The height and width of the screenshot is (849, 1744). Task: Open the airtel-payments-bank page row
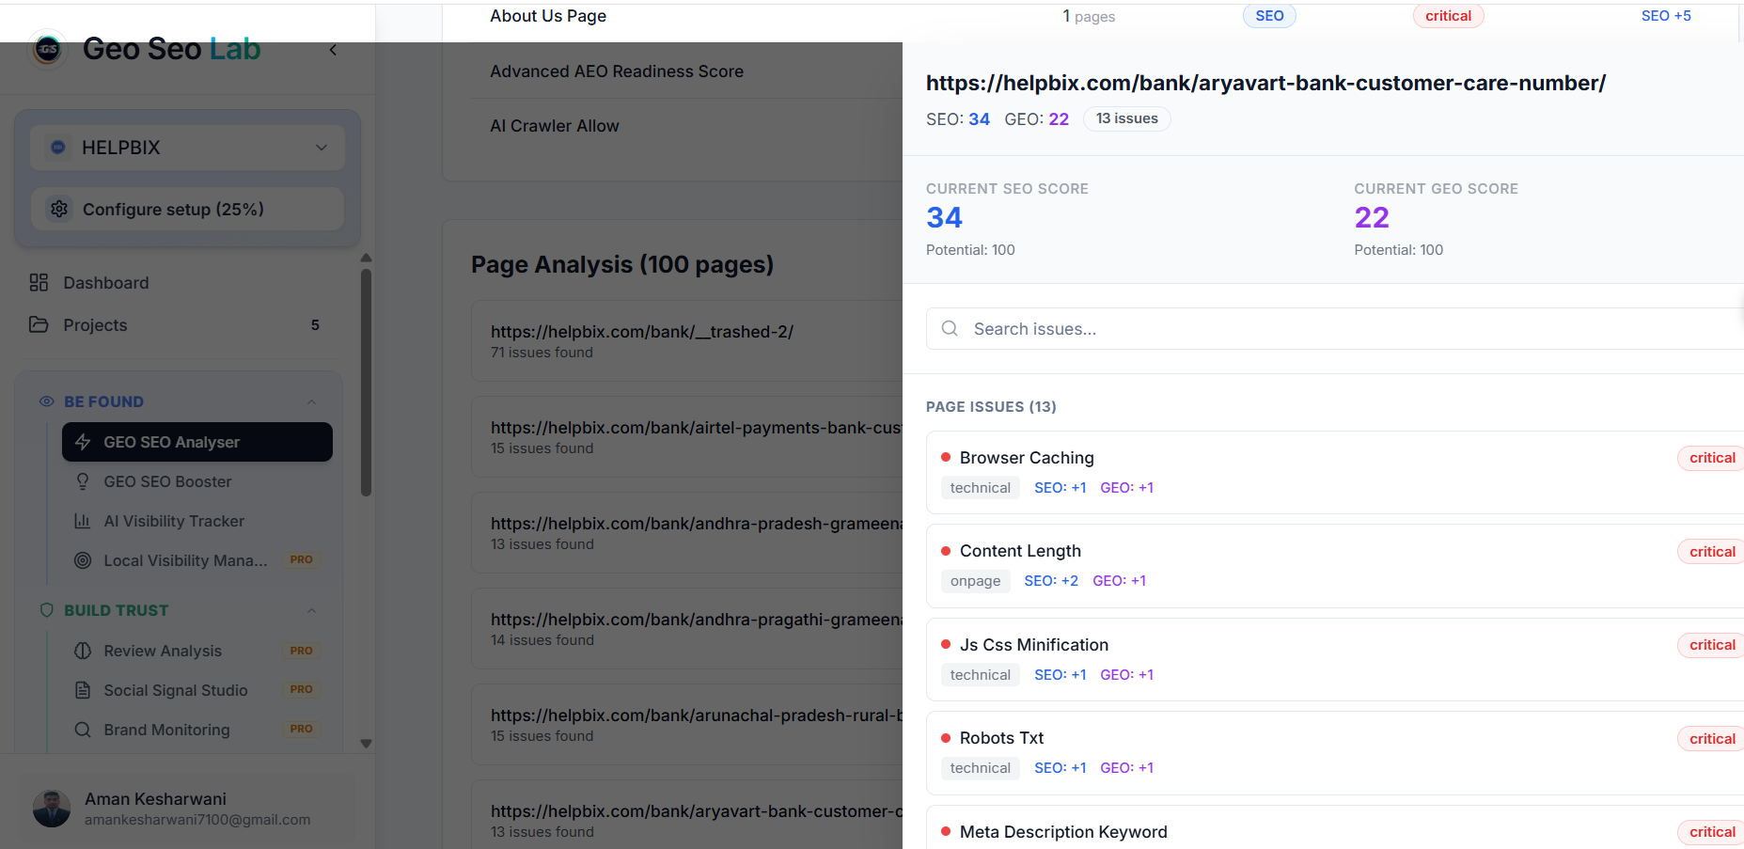click(x=686, y=436)
